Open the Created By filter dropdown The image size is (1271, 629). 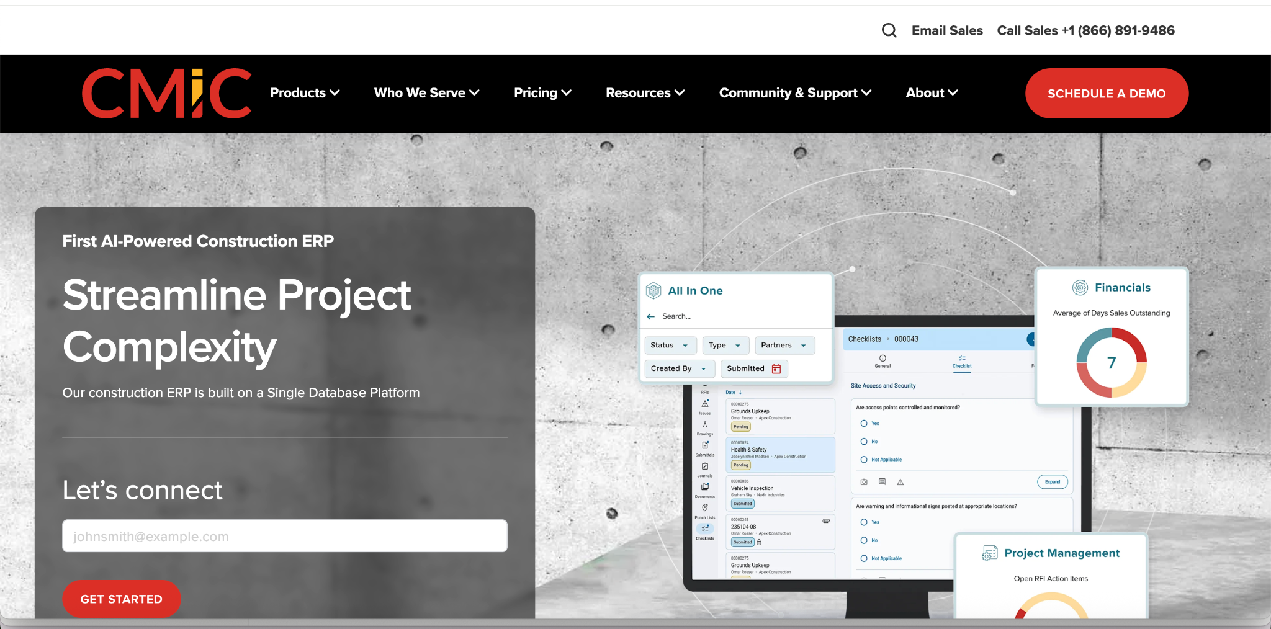pos(680,369)
